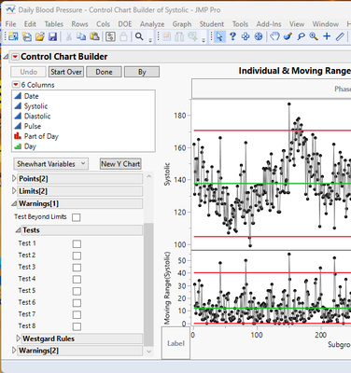Open the Graph menu
Image resolution: width=351 pixels, height=373 pixels.
[x=182, y=24]
